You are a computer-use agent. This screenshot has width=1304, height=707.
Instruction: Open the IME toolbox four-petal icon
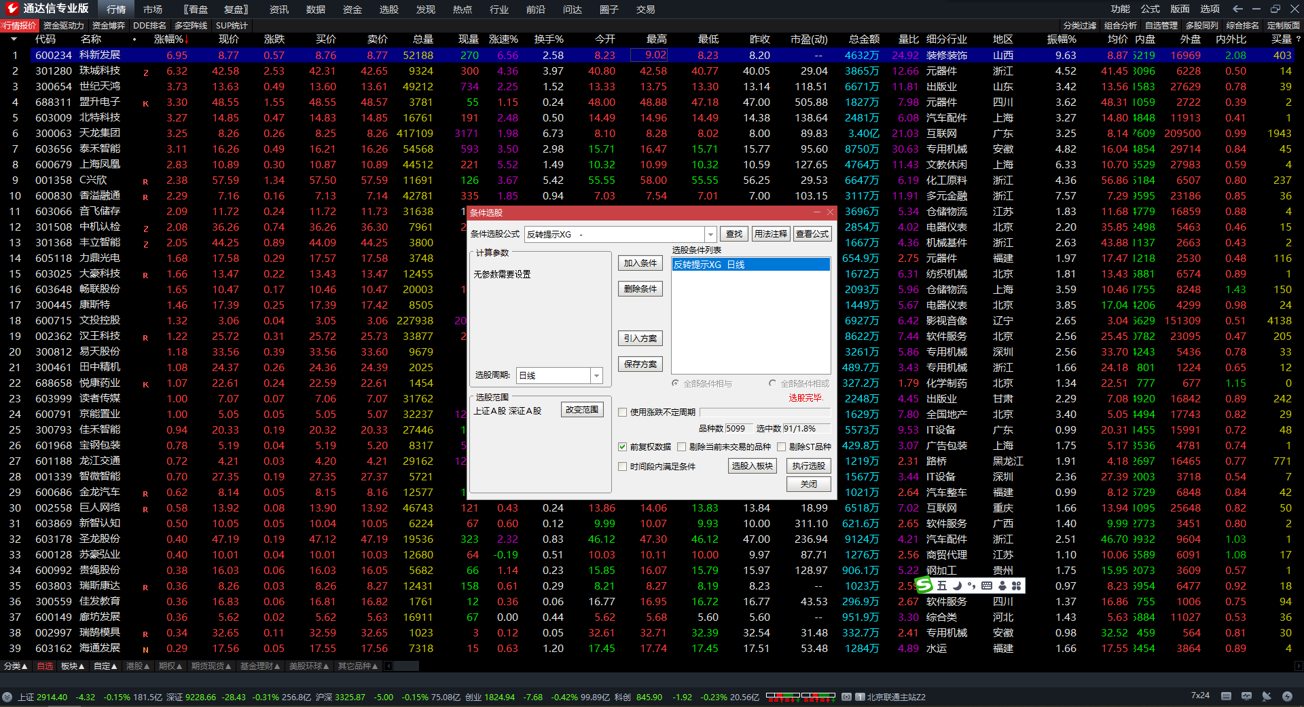click(1016, 586)
